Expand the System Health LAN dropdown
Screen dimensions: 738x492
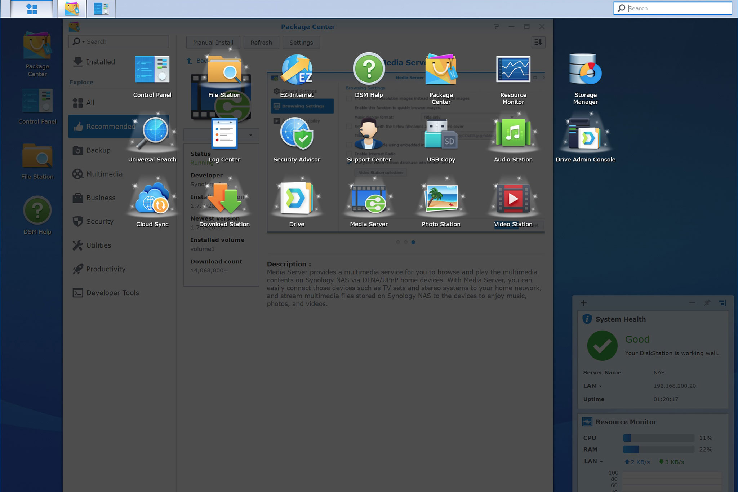pyautogui.click(x=600, y=386)
